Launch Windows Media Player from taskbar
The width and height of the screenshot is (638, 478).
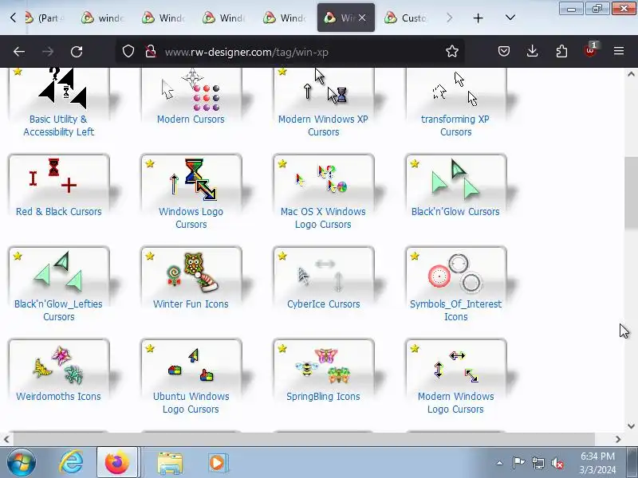tap(217, 463)
